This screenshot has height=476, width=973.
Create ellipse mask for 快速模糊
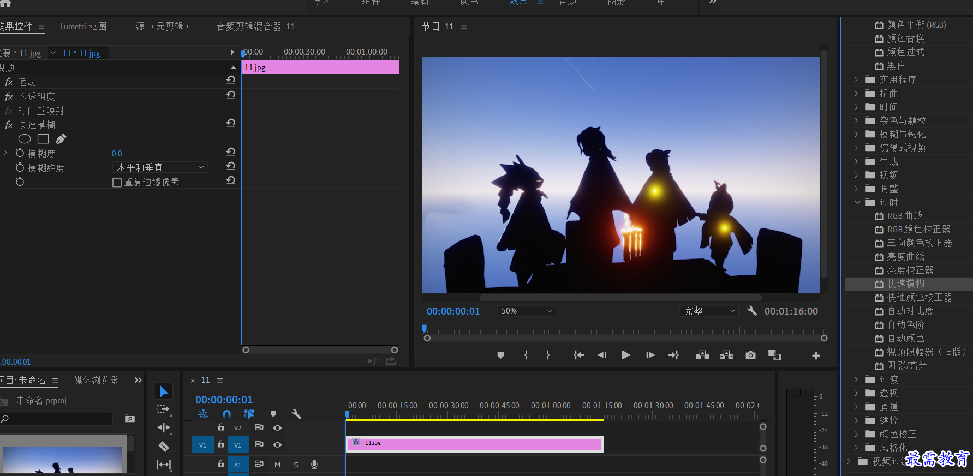[x=25, y=139]
